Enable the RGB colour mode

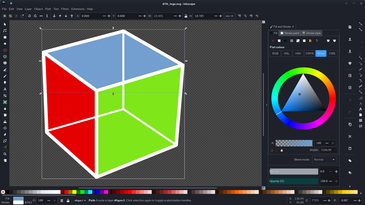tap(275, 53)
